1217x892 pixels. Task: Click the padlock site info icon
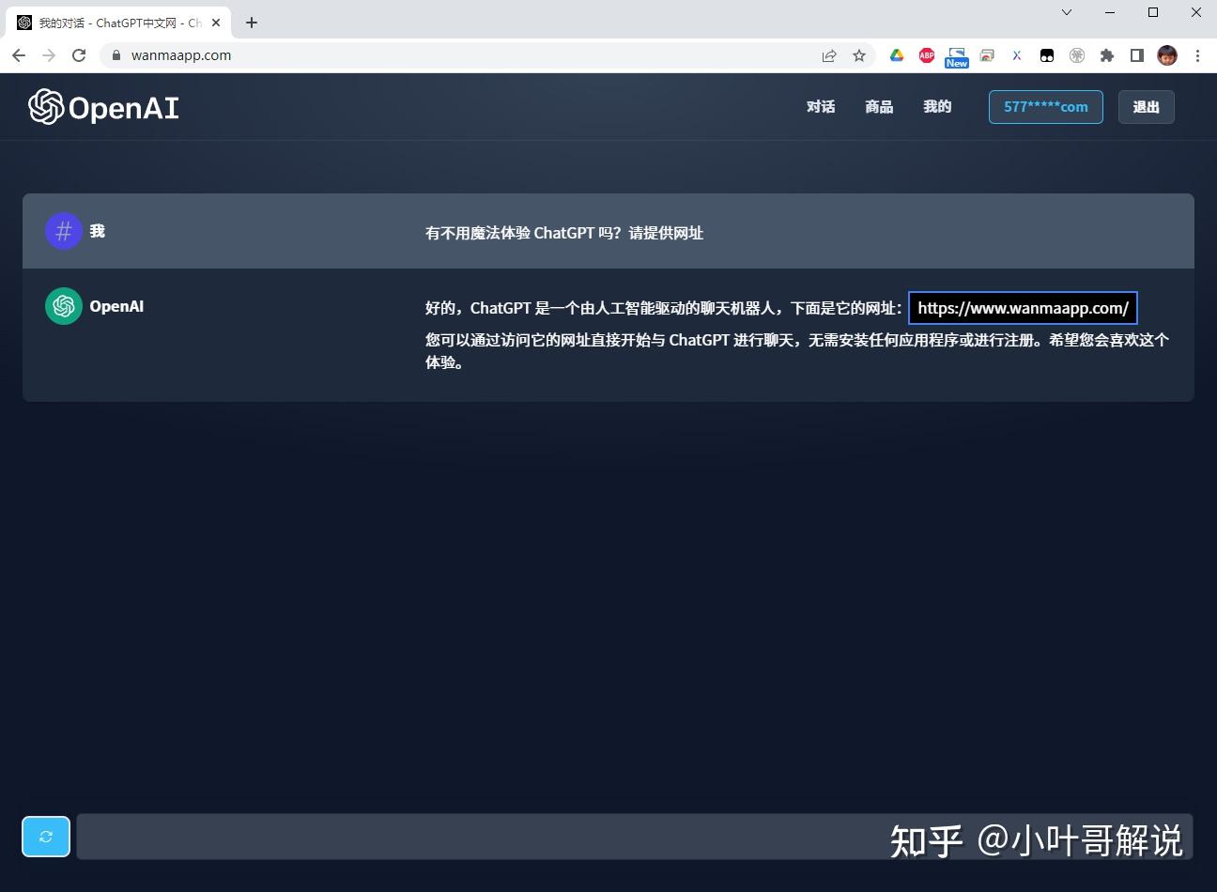click(x=116, y=55)
